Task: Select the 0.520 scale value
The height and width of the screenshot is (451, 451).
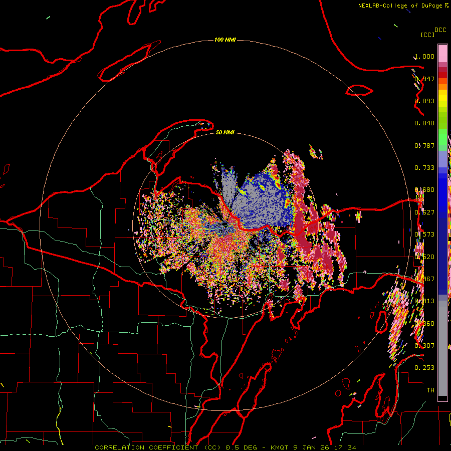Action: click(x=424, y=257)
